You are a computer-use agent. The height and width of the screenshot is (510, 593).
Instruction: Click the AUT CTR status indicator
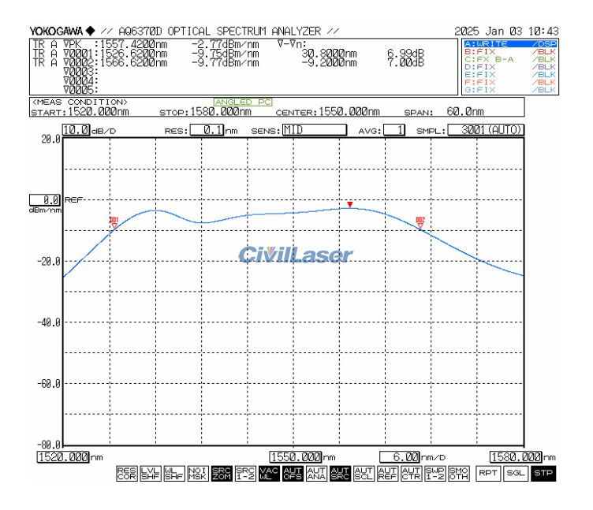(411, 473)
